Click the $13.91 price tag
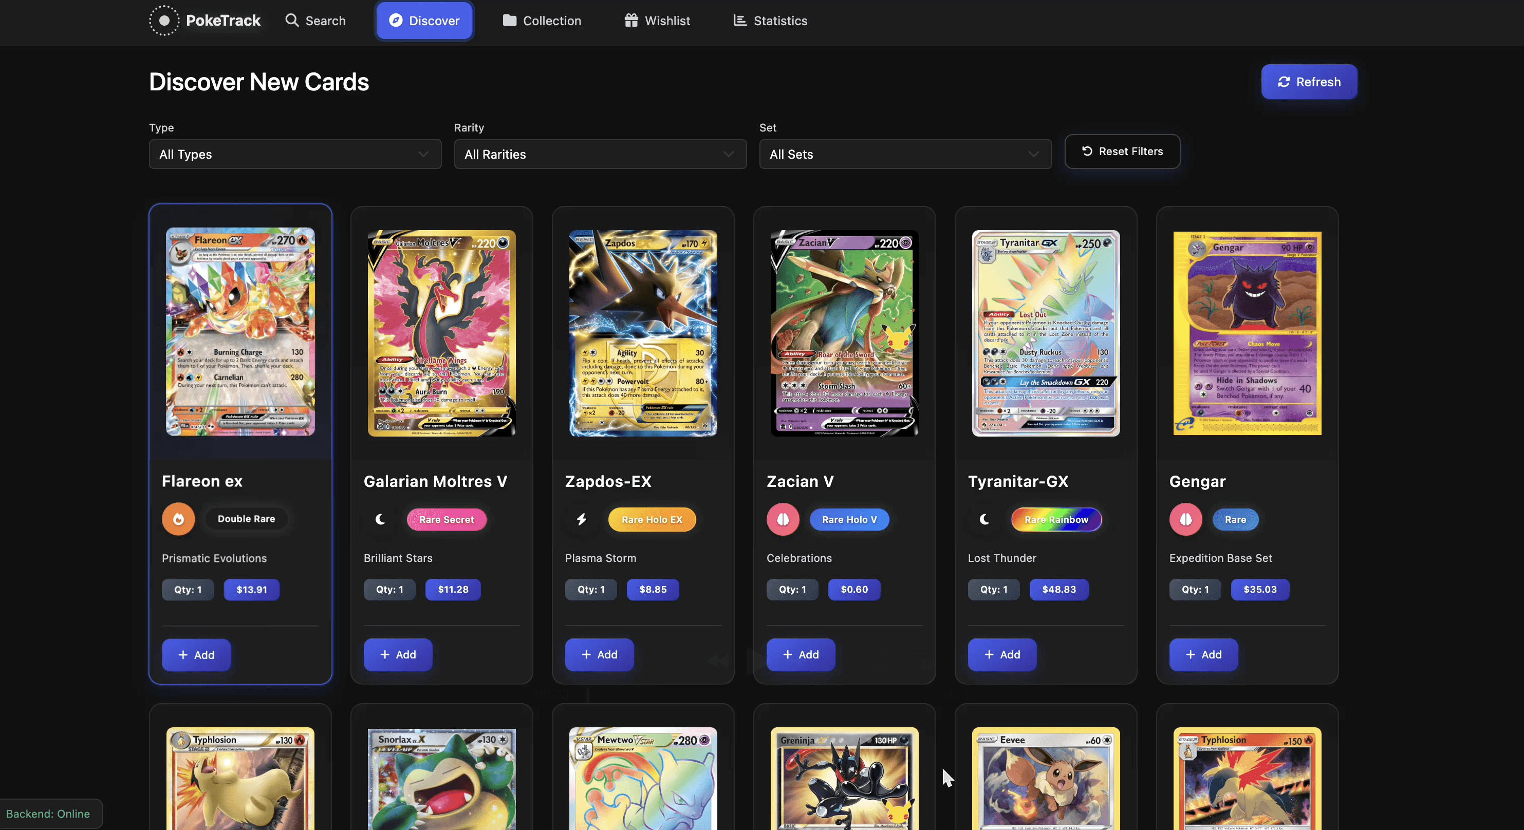Screen dimensions: 1524x830 [251, 590]
